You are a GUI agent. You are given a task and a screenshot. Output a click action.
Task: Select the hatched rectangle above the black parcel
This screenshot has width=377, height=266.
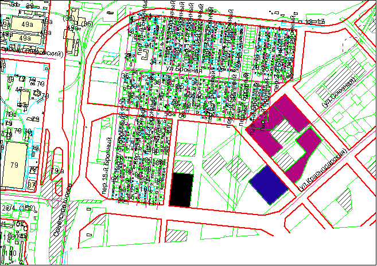coord(184,151)
